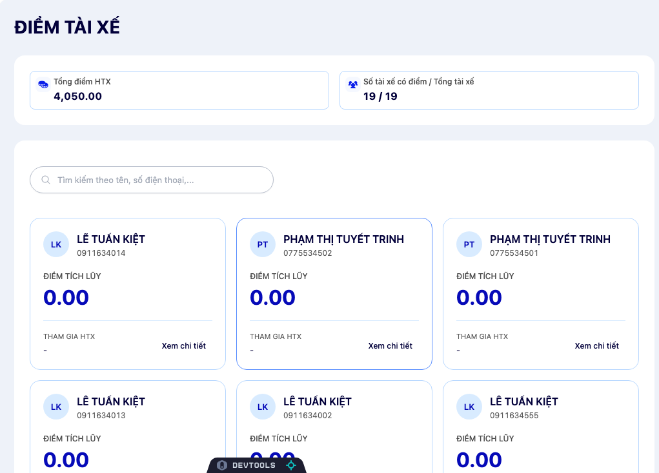The height and width of the screenshot is (473, 659).
Task: Click ĐIỂM TÍCH LŨY label on card 0775534501
Action: click(485, 276)
